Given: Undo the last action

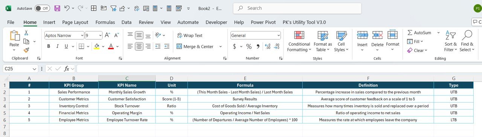Looking at the screenshot, I should [67, 8].
